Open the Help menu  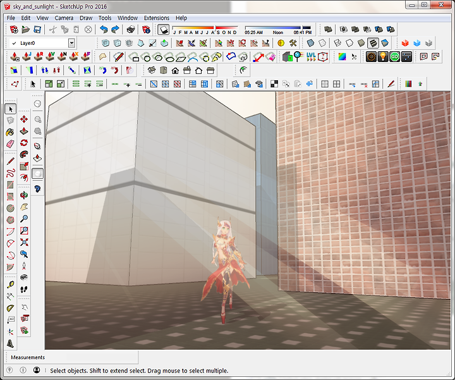[x=181, y=18]
